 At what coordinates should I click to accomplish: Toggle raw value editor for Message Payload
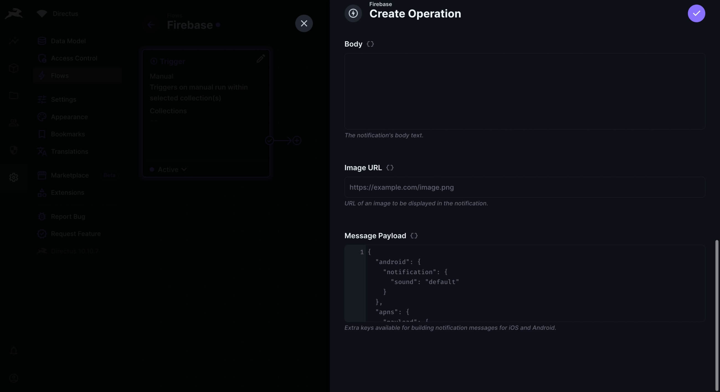(x=414, y=236)
